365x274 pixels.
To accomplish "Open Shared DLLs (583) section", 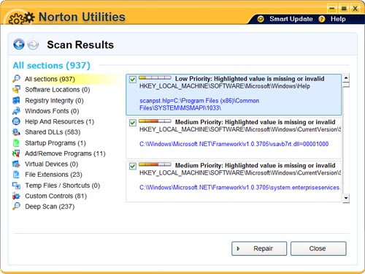I will pos(53,132).
